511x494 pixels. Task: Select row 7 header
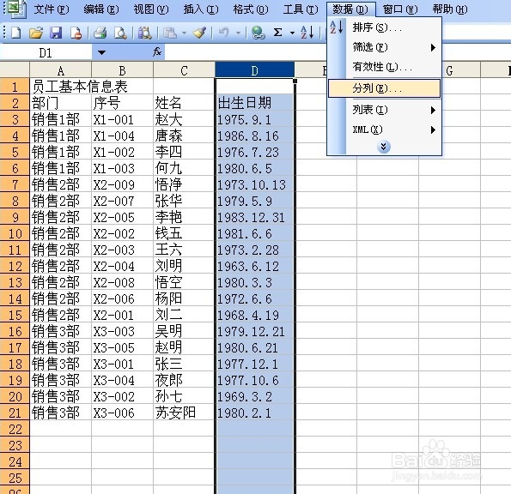click(15, 184)
